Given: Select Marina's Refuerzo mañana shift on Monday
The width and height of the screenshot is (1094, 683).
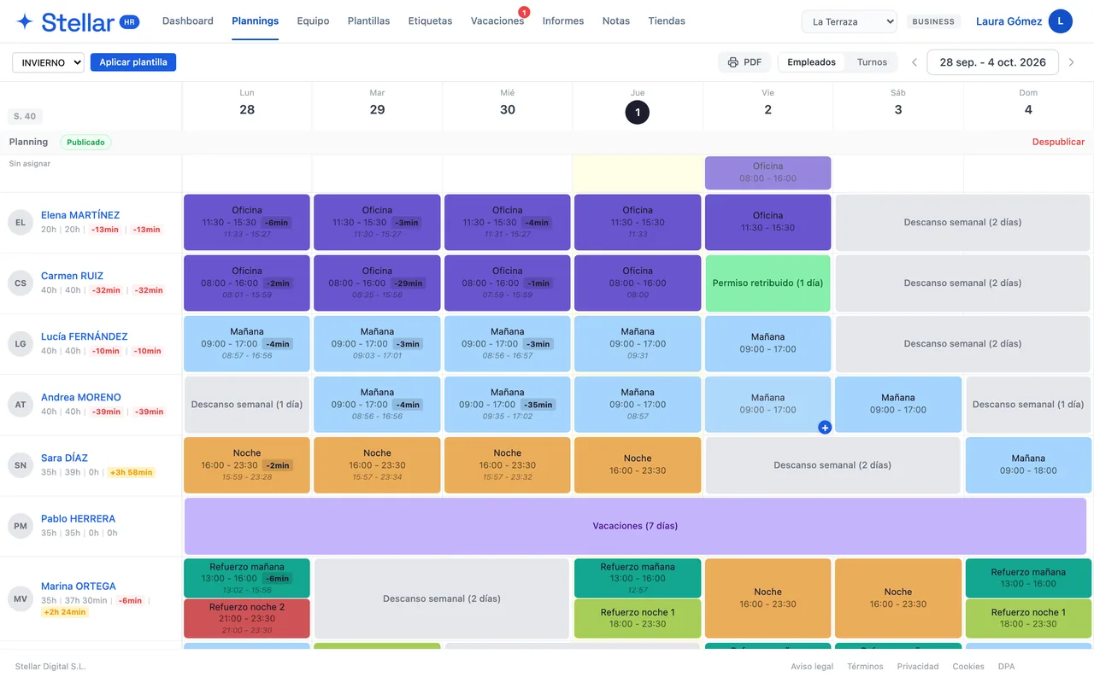Looking at the screenshot, I should point(247,578).
